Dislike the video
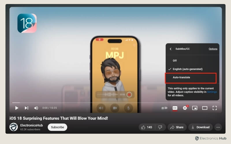Image resolution: width=231 pixels, height=144 pixels. [x=160, y=127]
